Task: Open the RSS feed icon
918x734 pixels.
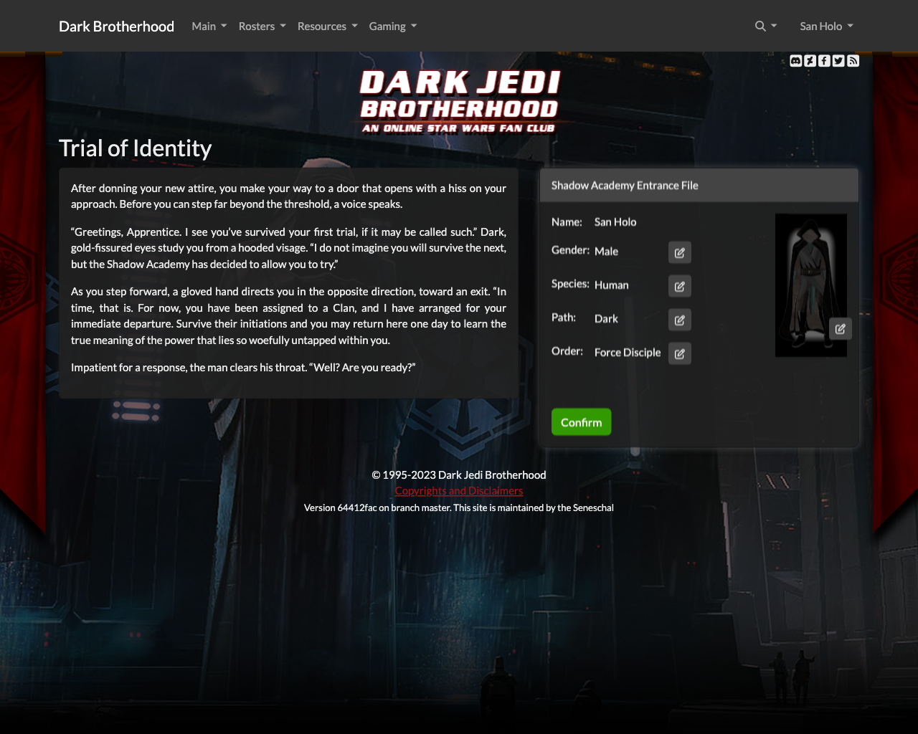Action: (x=853, y=61)
